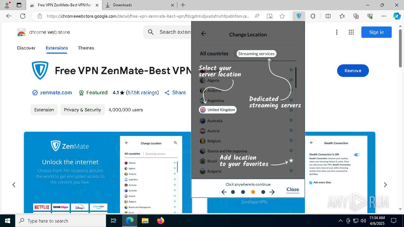Image resolution: width=404 pixels, height=227 pixels.
Task: Open Extensions tab in web store
Action: [57, 48]
